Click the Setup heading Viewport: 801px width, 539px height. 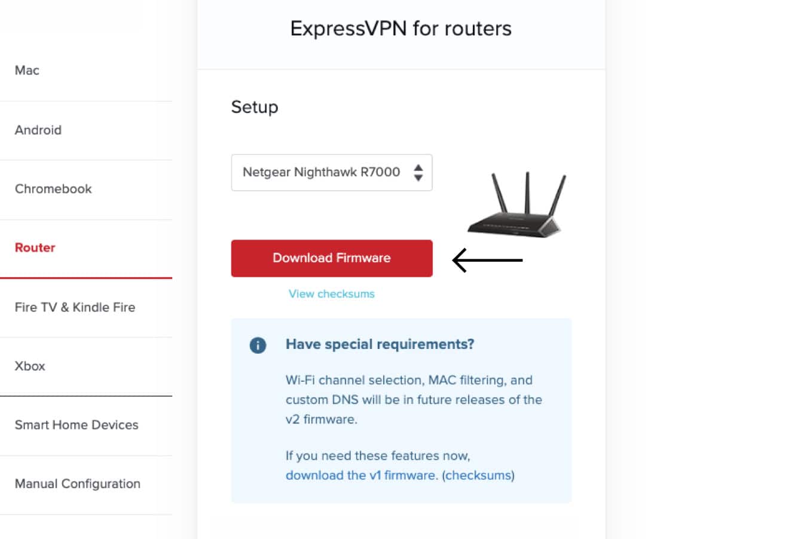pos(255,108)
